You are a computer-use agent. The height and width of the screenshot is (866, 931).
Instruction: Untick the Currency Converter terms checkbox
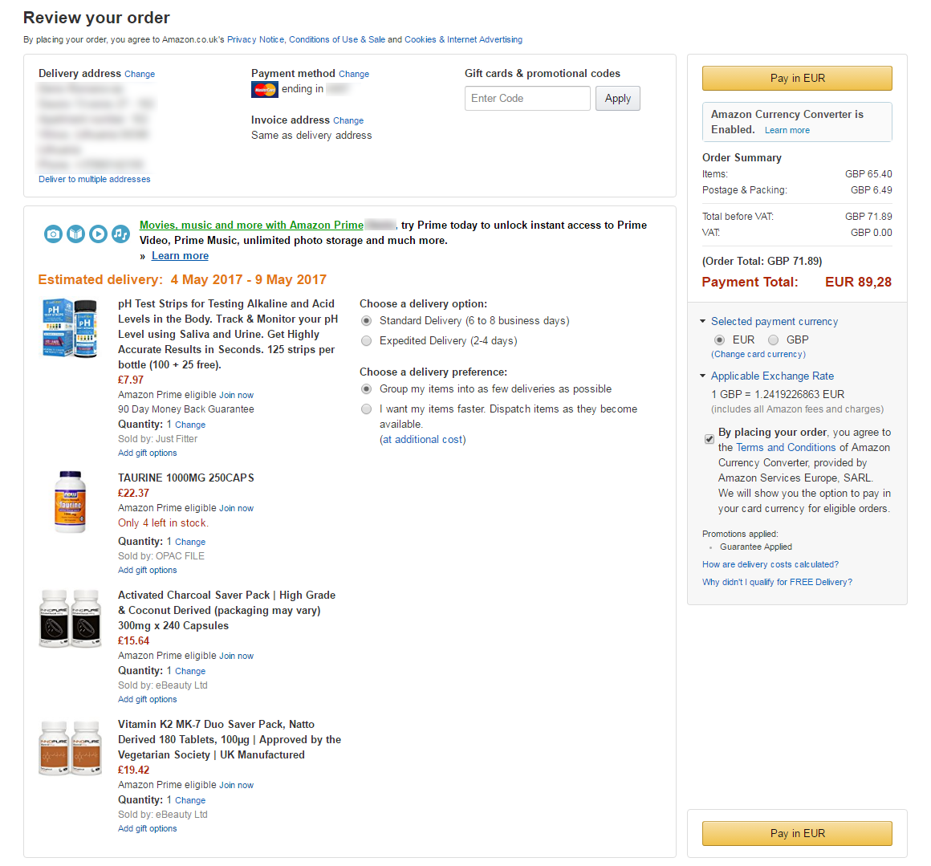[709, 439]
